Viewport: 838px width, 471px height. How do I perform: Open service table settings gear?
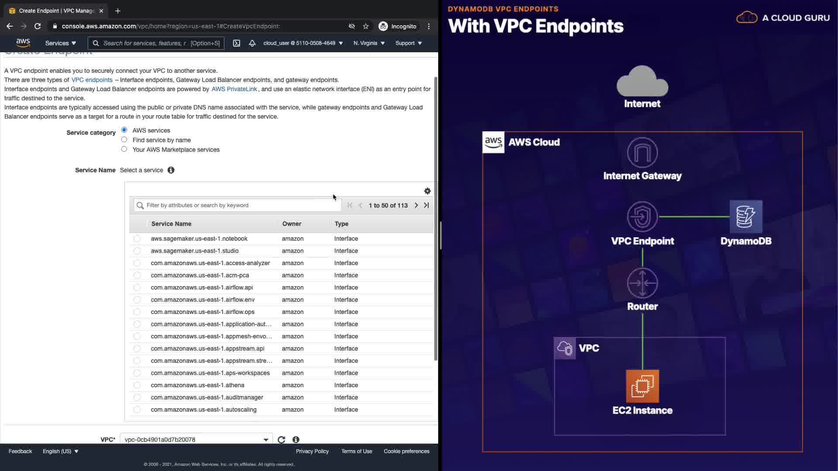[427, 191]
